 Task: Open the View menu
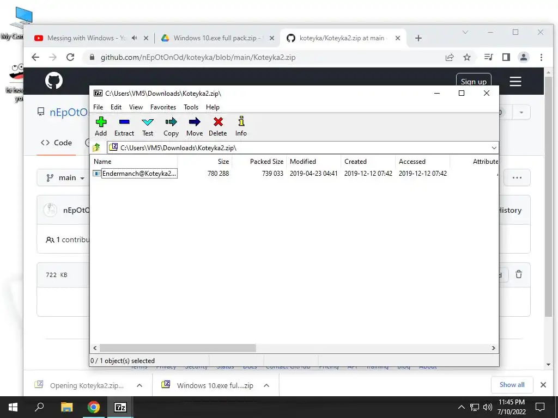(x=136, y=107)
